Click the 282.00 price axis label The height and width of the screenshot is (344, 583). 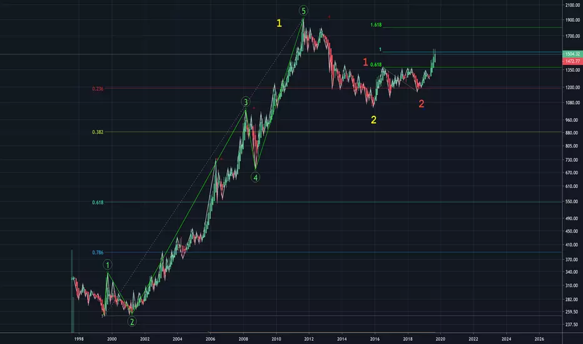point(572,300)
